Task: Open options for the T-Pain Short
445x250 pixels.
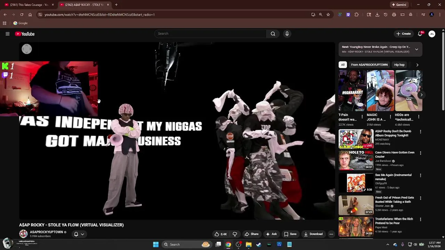Action: point(362,117)
